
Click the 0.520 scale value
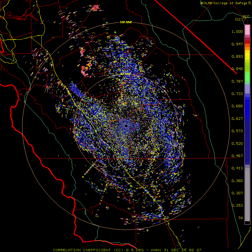pyautogui.click(x=237, y=144)
